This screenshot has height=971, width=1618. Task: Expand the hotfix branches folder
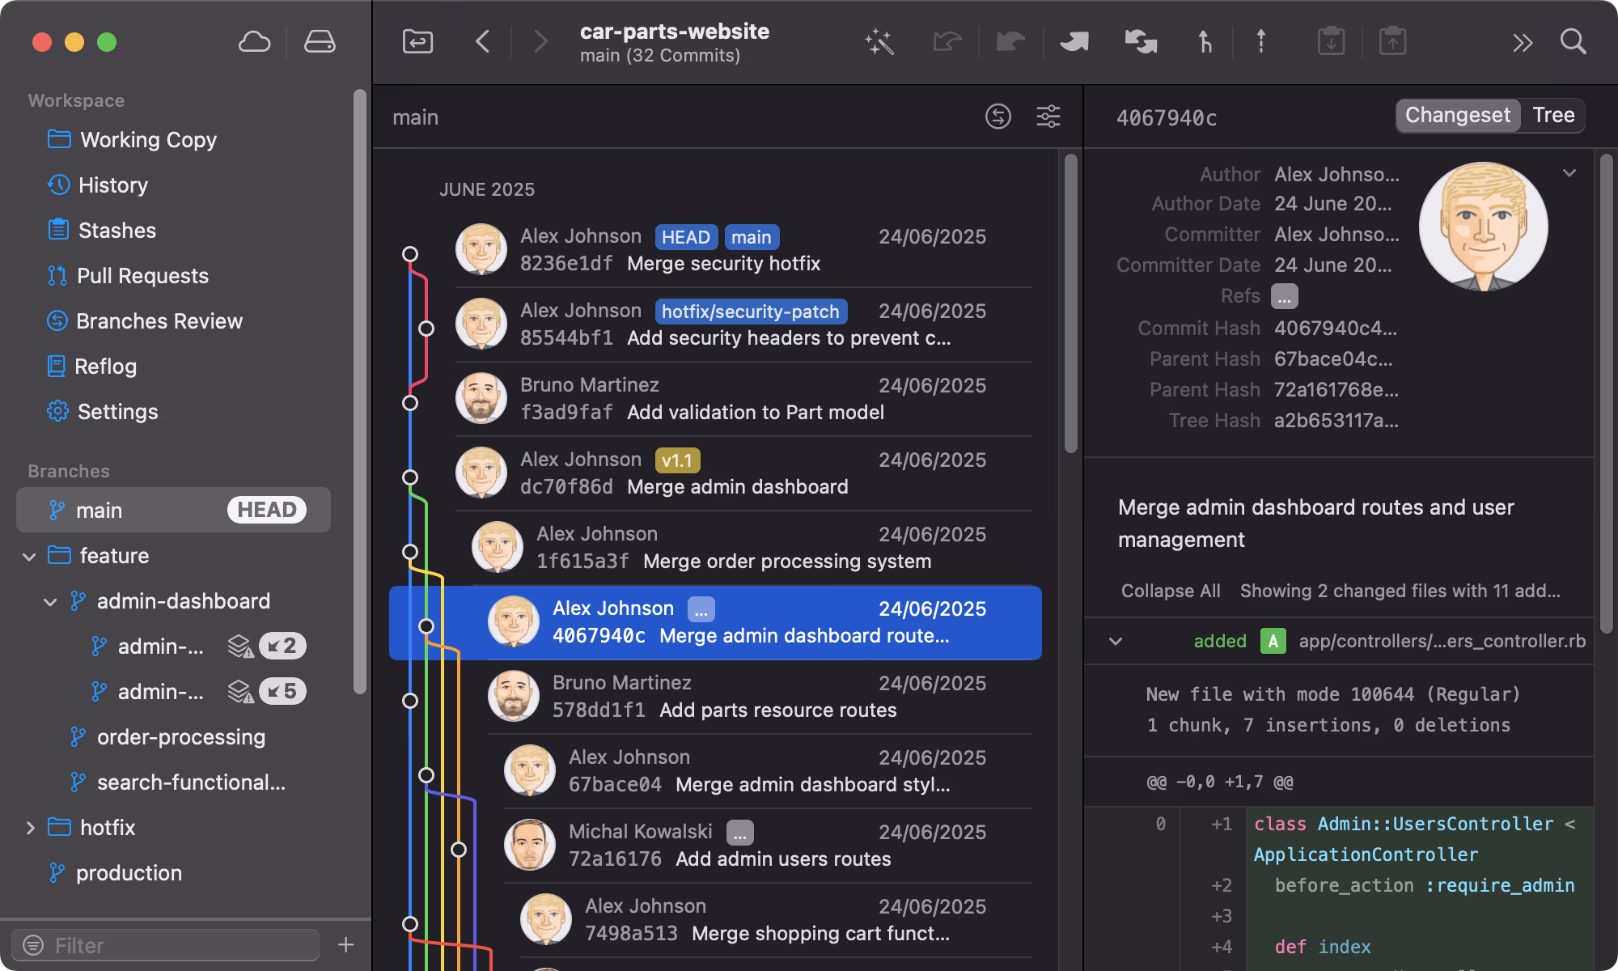point(31,827)
